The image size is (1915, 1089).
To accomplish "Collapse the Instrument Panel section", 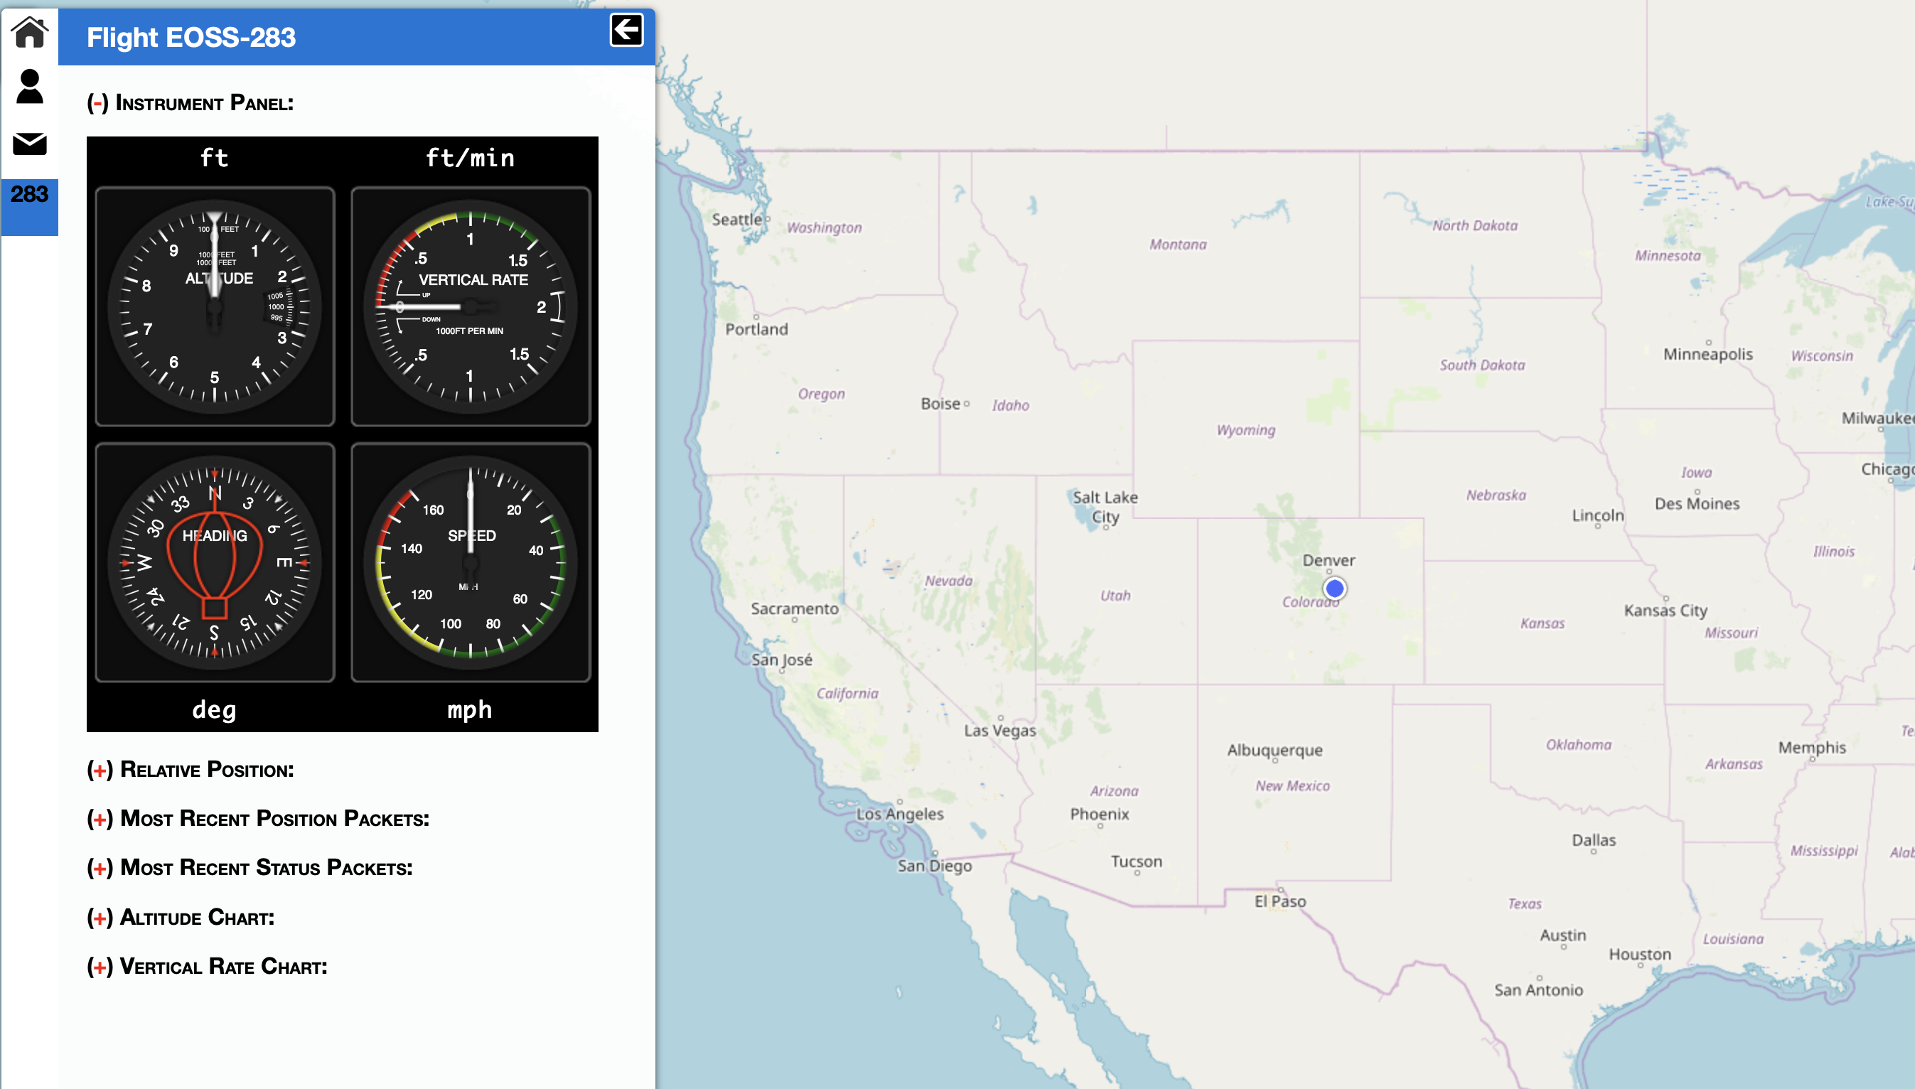I will click(98, 102).
